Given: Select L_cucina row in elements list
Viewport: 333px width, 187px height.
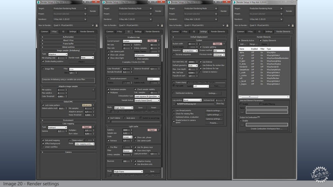Looking at the screenshot, I should [x=264, y=75].
